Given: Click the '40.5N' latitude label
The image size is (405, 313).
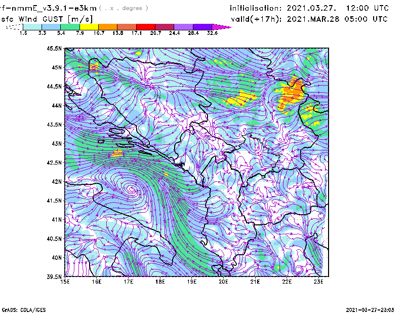Looking at the screenshot, I should pos(54,239).
